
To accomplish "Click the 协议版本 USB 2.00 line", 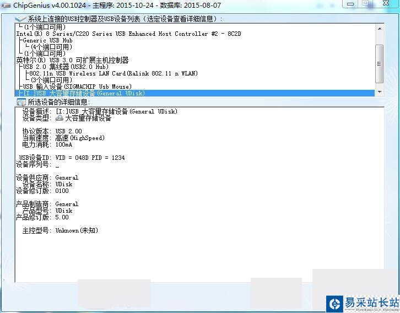I will 52,131.
